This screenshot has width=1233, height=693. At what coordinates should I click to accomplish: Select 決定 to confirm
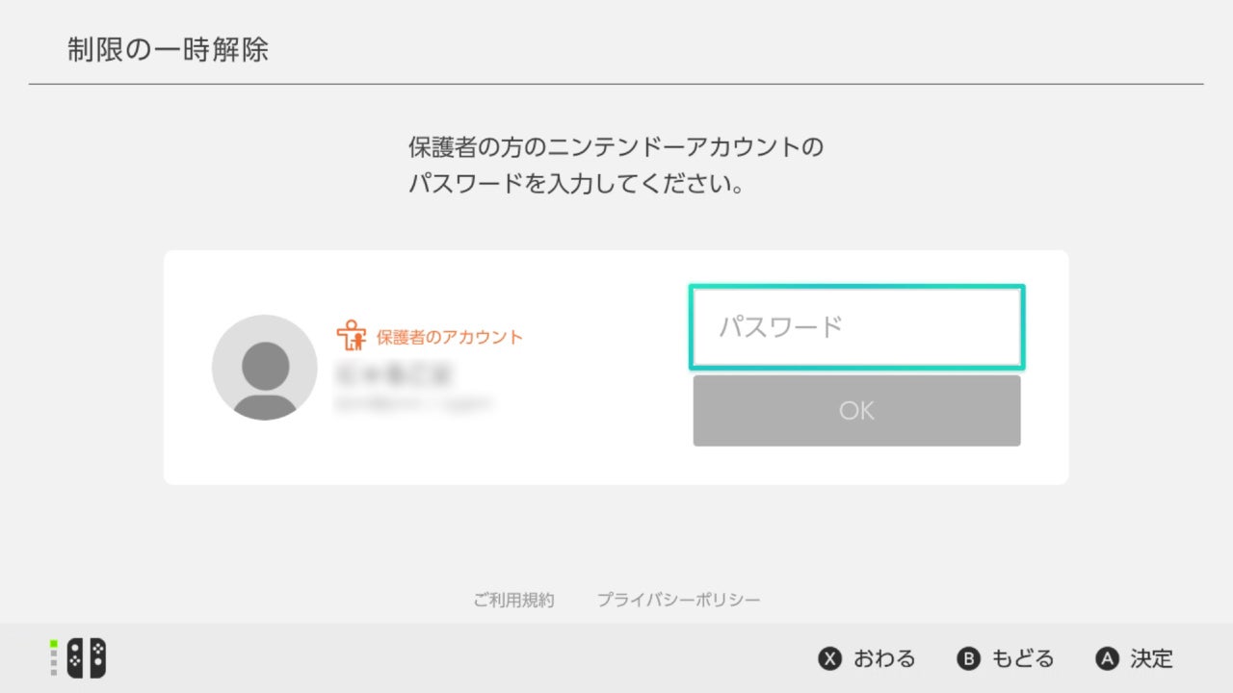click(x=1152, y=658)
